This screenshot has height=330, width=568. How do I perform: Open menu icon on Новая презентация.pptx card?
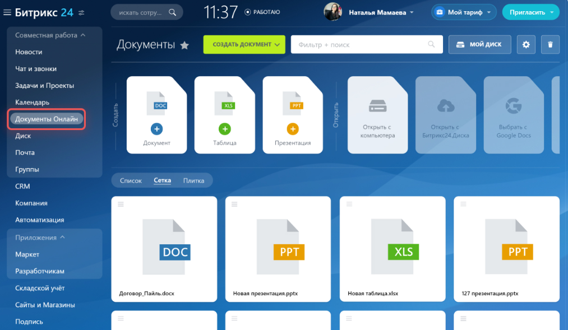(x=234, y=204)
